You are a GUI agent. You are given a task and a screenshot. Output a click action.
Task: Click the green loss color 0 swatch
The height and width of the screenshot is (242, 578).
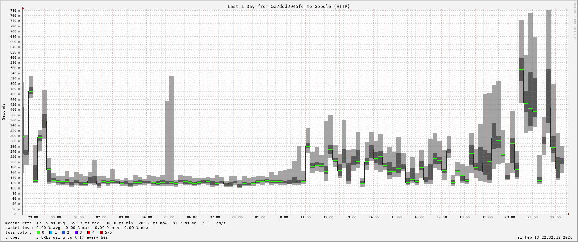(38, 232)
